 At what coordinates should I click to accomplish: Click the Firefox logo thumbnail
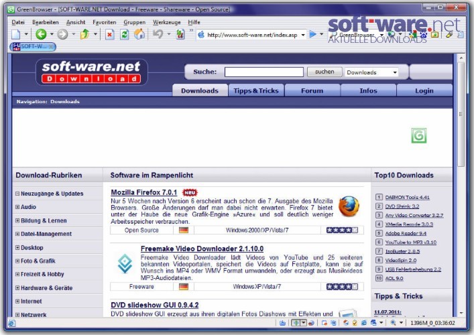(349, 206)
